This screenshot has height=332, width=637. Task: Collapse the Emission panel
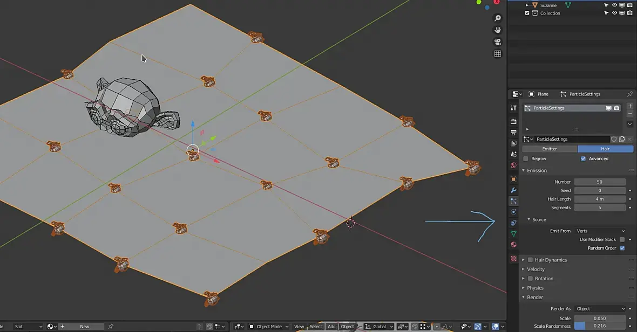pos(537,171)
